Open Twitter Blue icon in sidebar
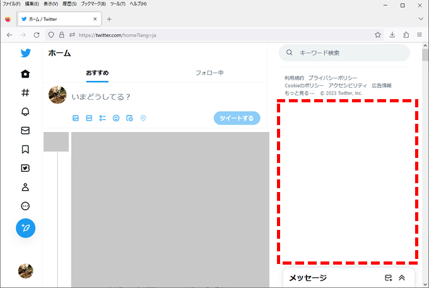The width and height of the screenshot is (429, 288). coord(25,168)
